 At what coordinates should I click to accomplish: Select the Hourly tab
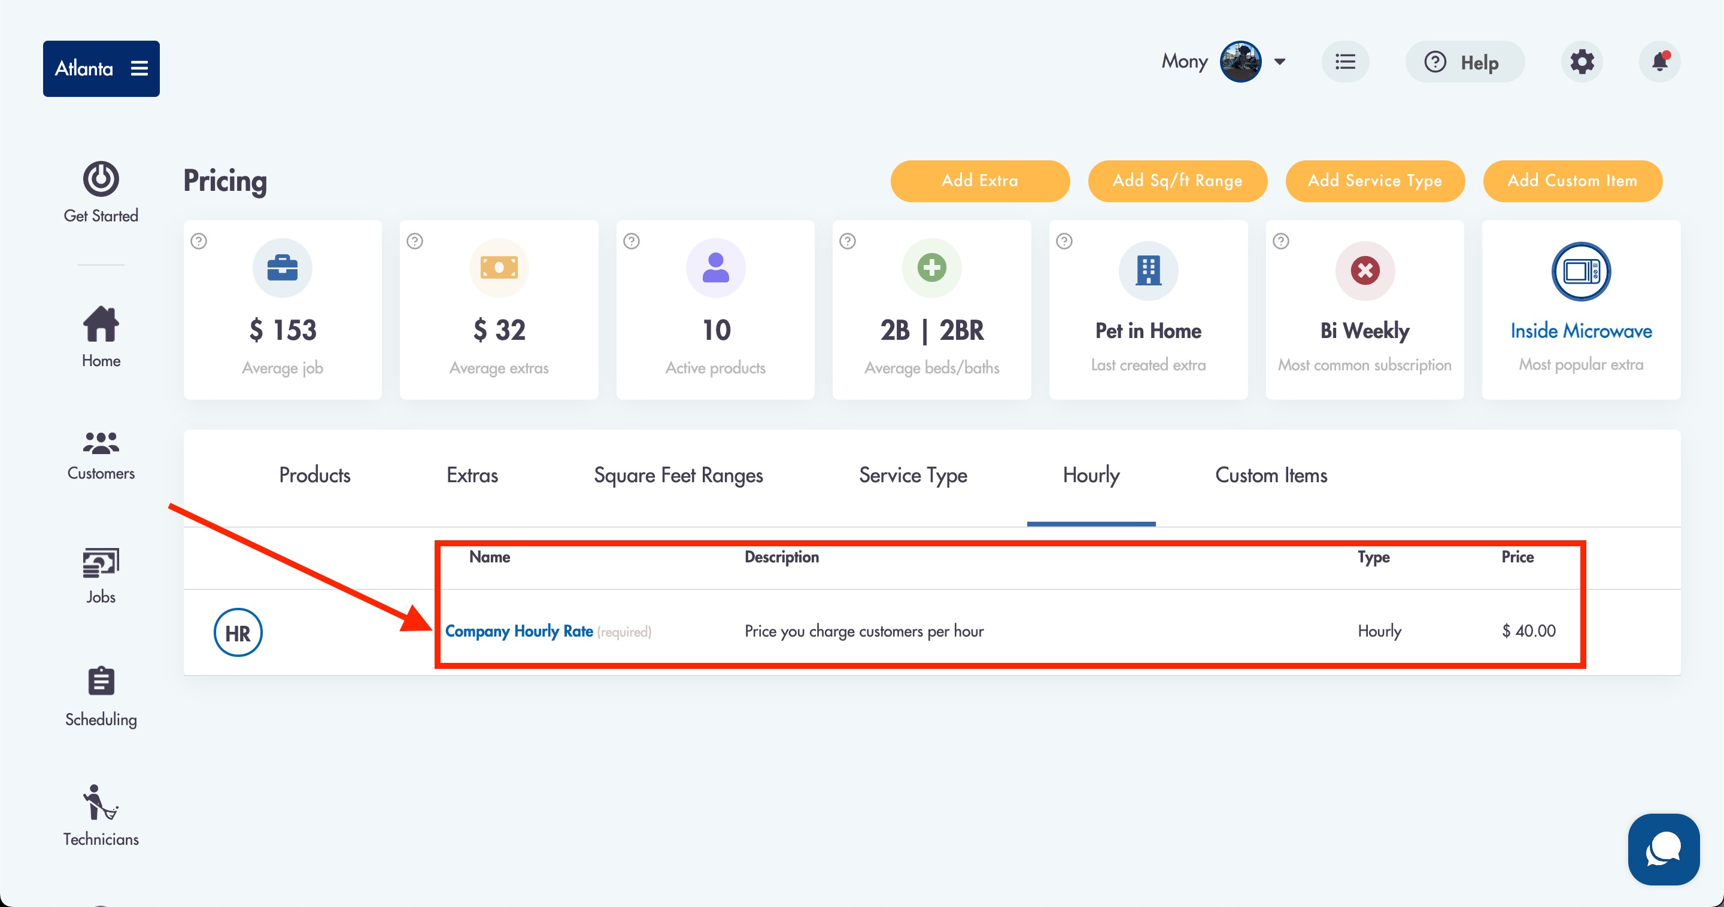(1091, 475)
